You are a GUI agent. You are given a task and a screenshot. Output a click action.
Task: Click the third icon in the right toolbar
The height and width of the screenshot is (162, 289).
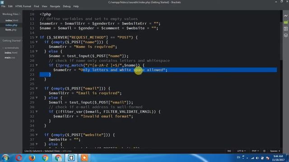point(286,29)
